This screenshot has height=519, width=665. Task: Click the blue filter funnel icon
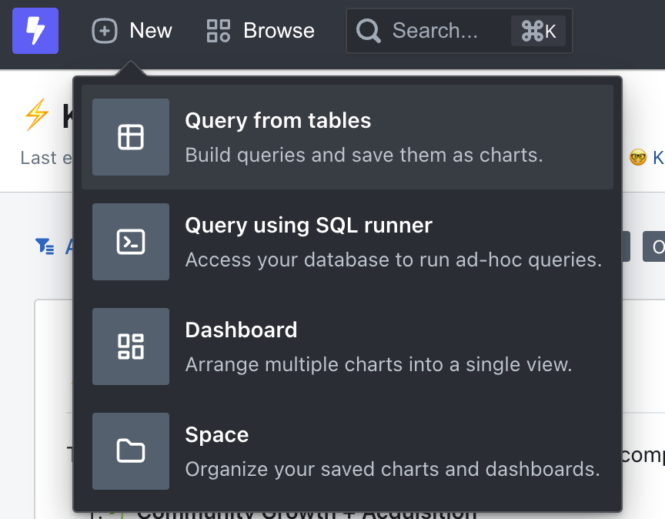click(45, 246)
